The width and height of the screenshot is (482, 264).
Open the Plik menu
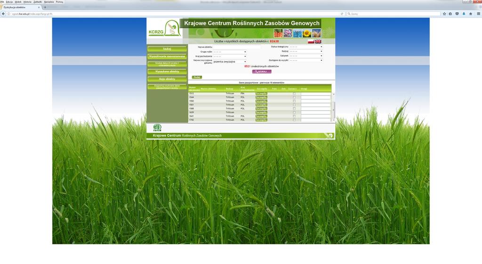[x=2, y=2]
